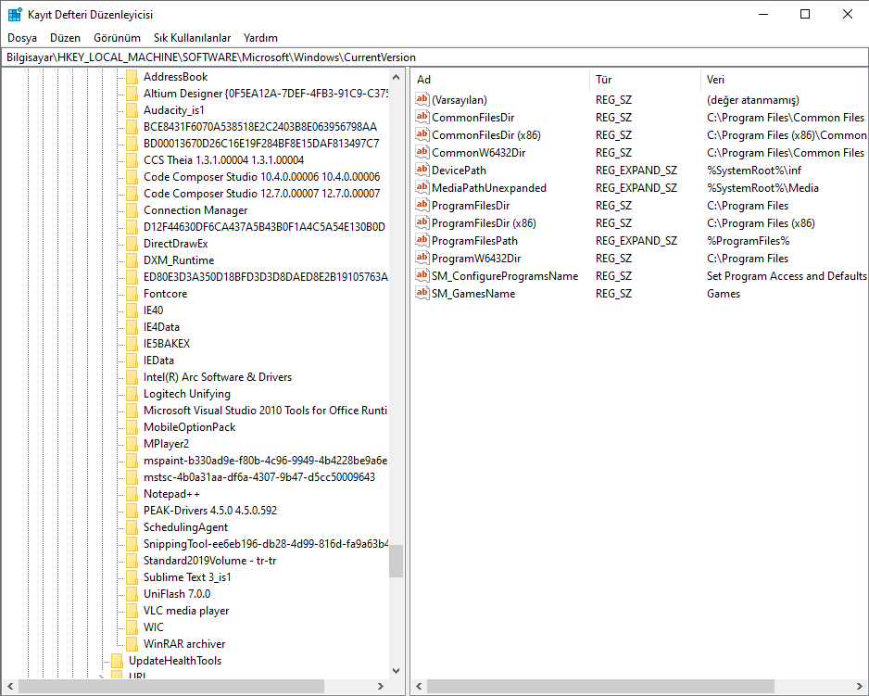Image resolution: width=869 pixels, height=696 pixels.
Task: Click the folder icon beside Notepad++ key
Action: pyautogui.click(x=132, y=493)
